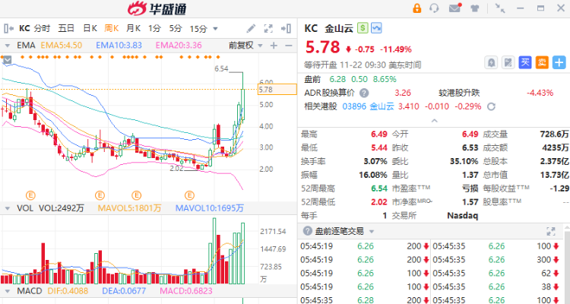Switch to 五日 chart tab
570x304 pixels.
click(x=66, y=28)
